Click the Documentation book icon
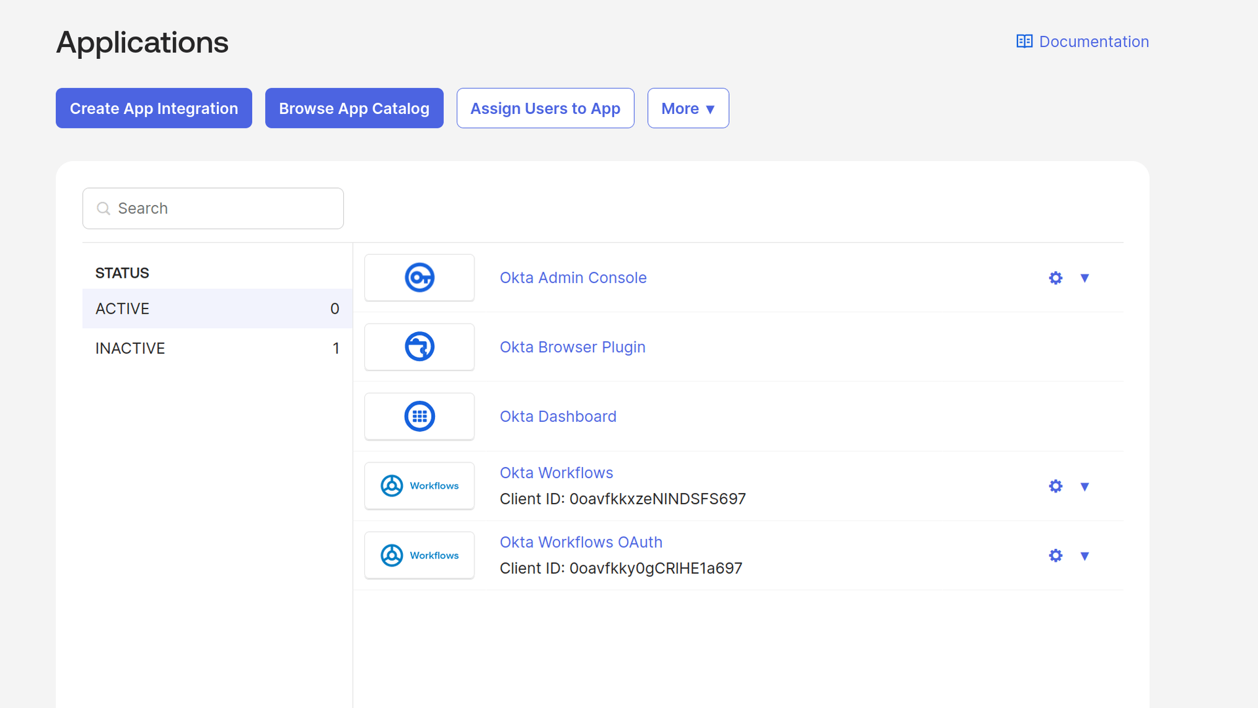 coord(1024,41)
